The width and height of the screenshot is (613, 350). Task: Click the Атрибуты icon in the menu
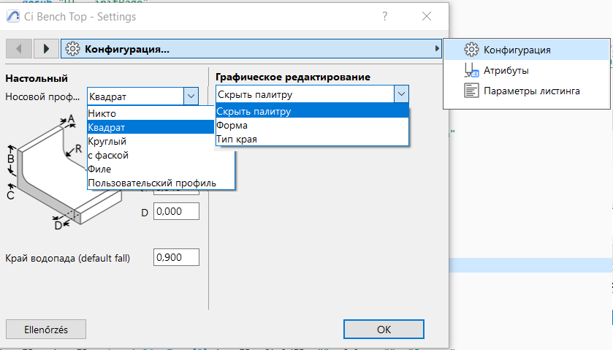[x=471, y=71]
